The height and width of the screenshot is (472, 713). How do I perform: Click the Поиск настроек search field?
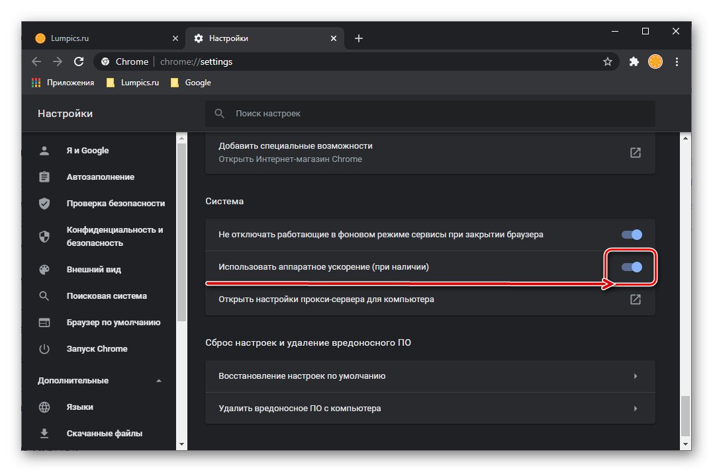coord(430,114)
